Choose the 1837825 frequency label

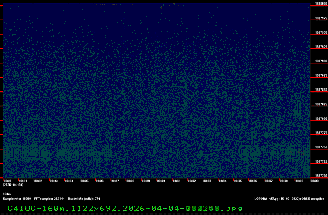pyautogui.click(x=321, y=104)
